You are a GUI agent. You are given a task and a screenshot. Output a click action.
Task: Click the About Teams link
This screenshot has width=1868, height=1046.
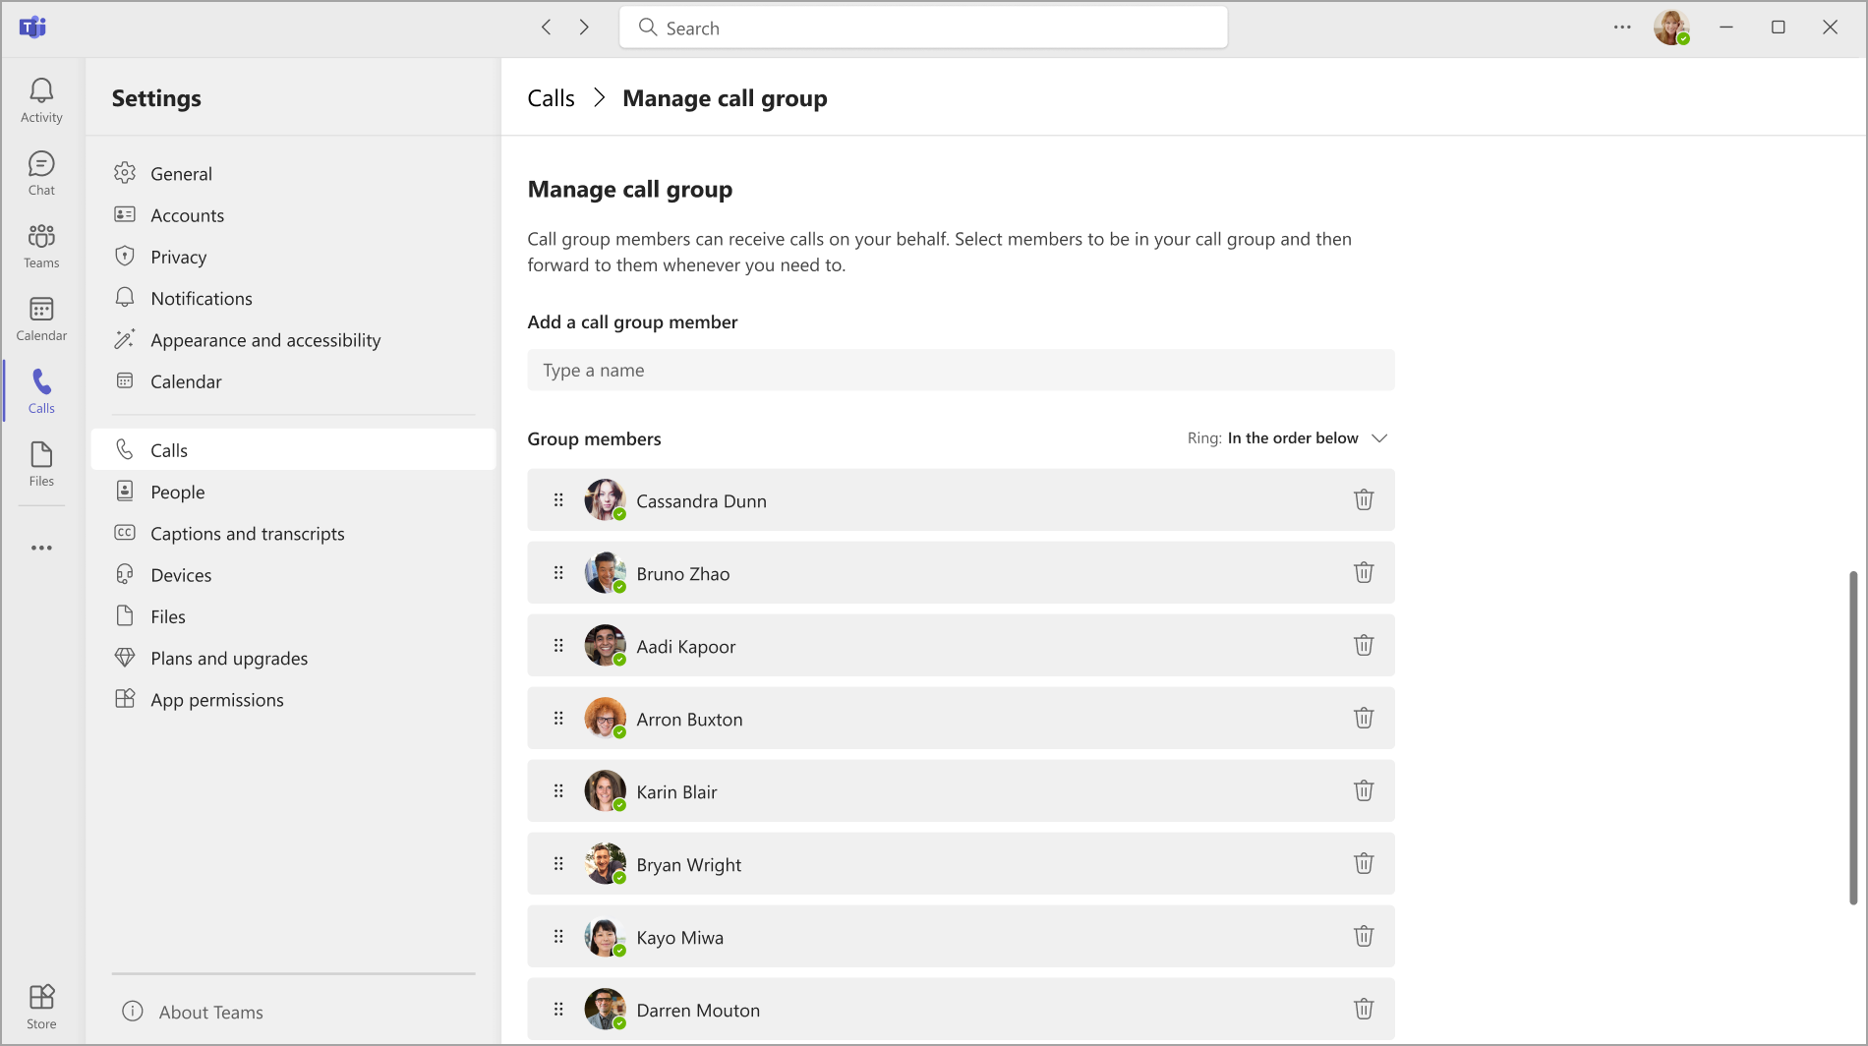coord(210,1012)
